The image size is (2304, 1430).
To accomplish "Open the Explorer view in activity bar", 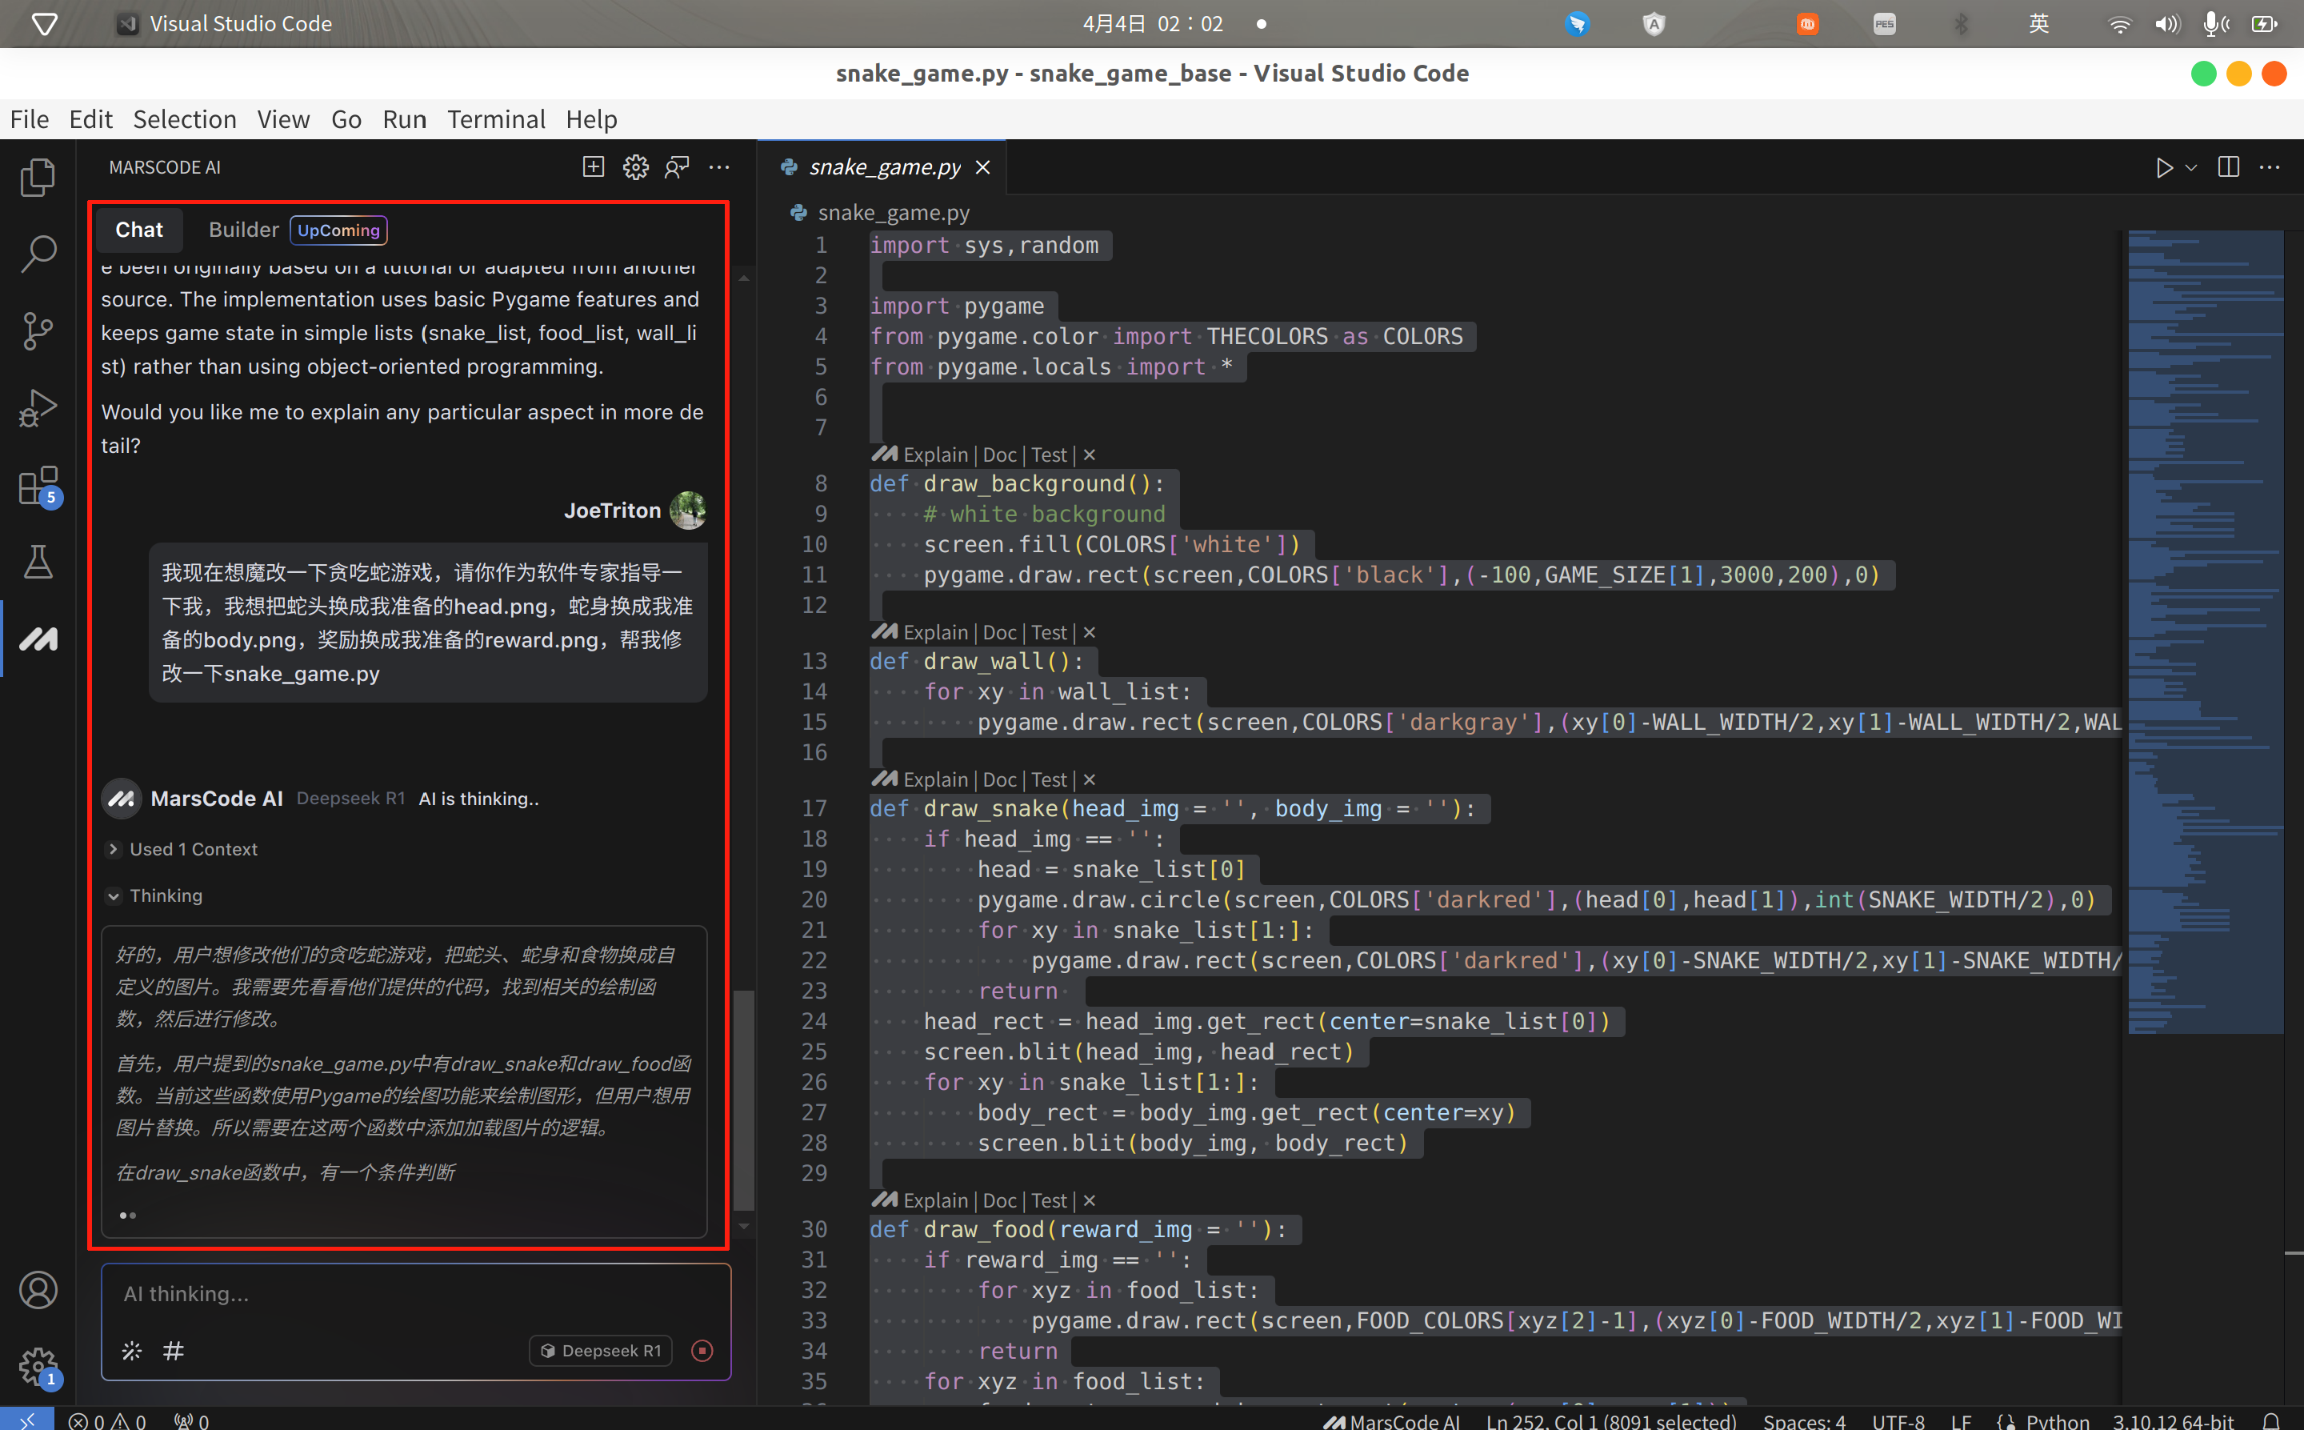I will click(38, 177).
